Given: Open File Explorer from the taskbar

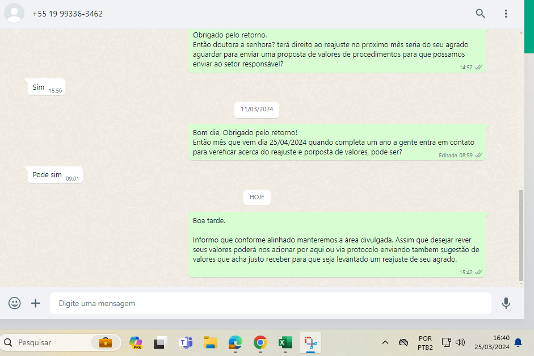Looking at the screenshot, I should pos(211,342).
